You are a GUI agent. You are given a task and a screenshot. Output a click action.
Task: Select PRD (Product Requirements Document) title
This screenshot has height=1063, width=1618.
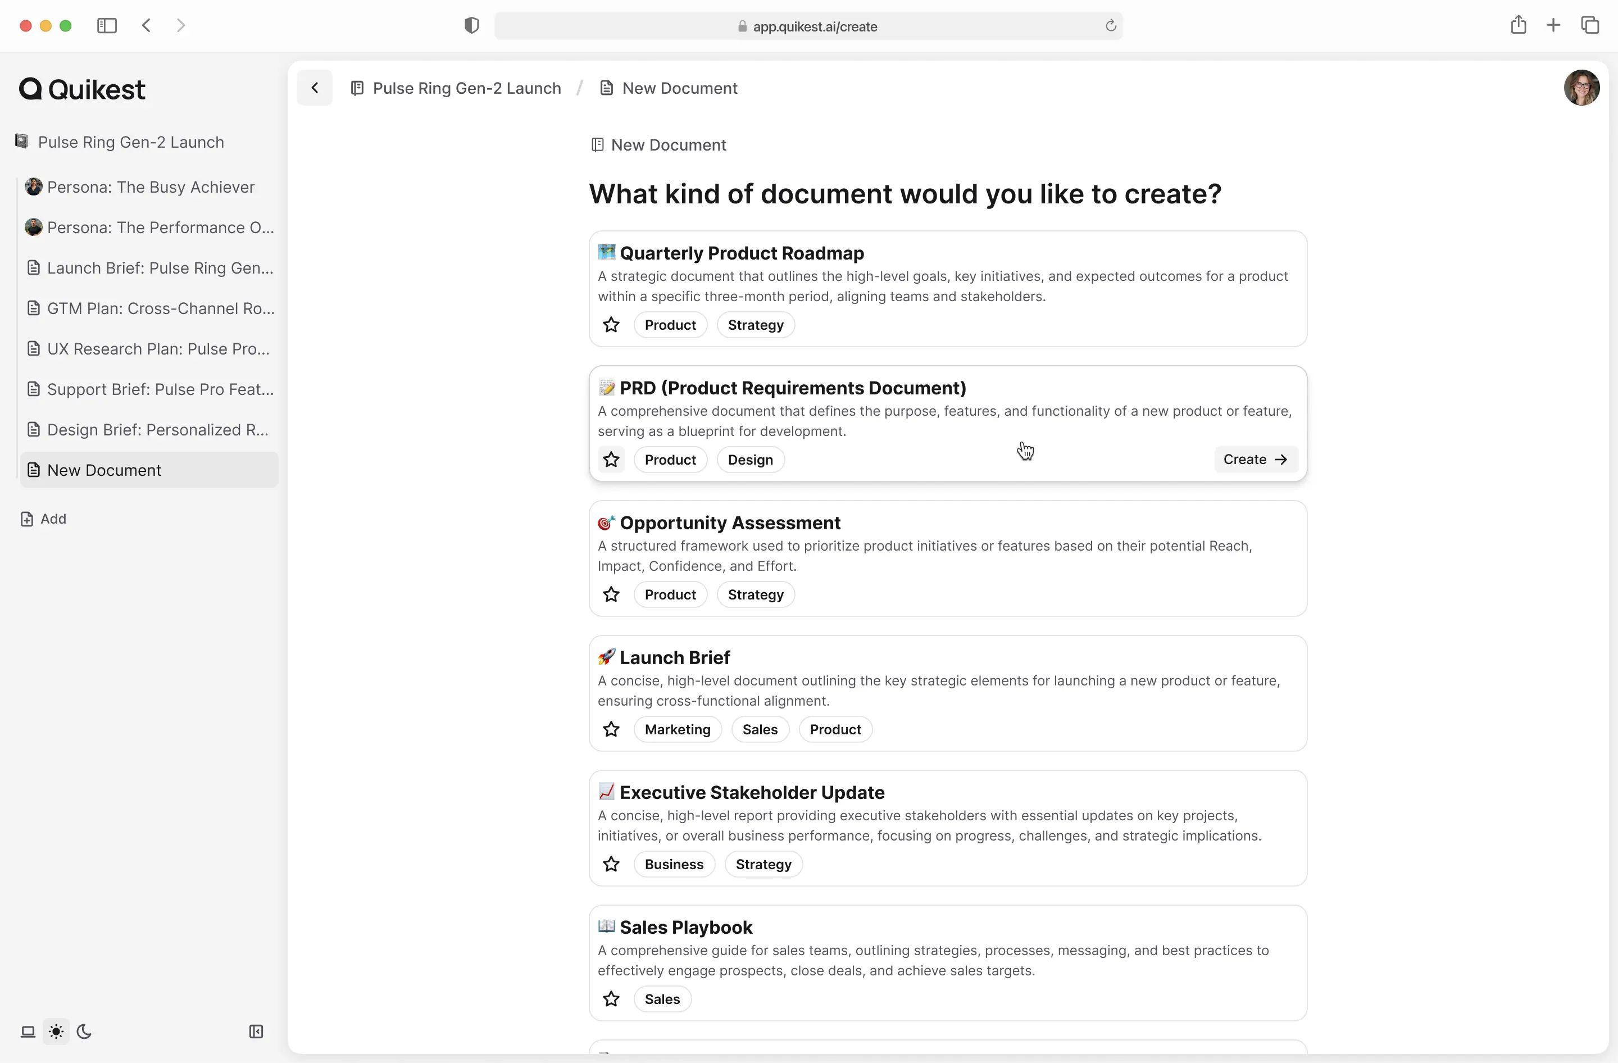coord(793,388)
